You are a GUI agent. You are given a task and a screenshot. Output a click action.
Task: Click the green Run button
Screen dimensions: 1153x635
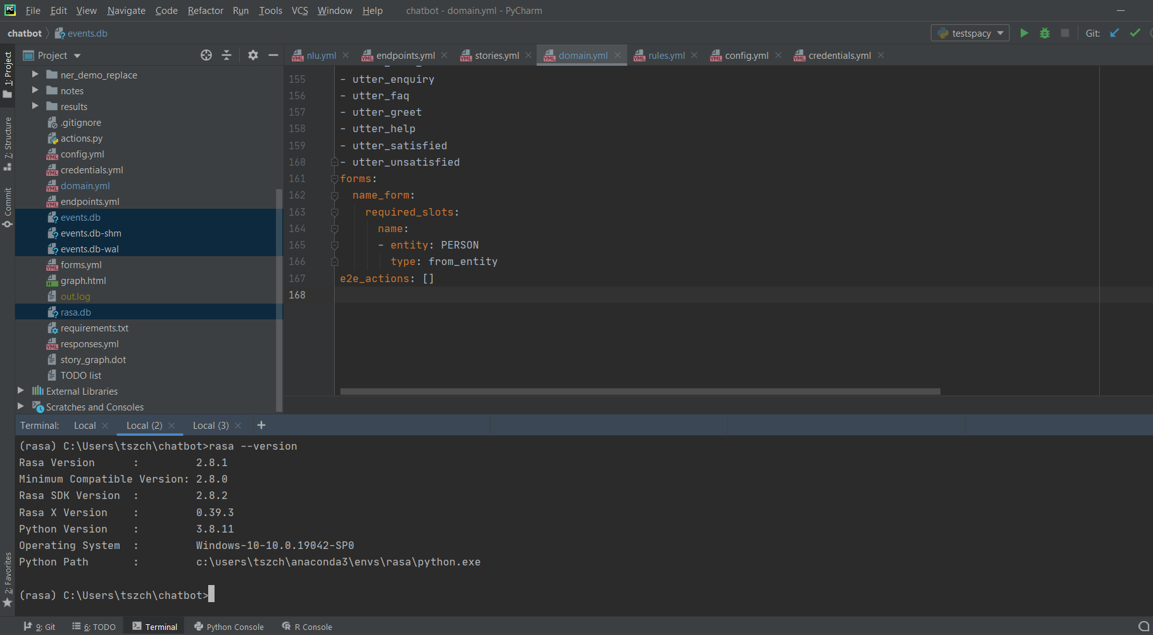click(x=1024, y=33)
